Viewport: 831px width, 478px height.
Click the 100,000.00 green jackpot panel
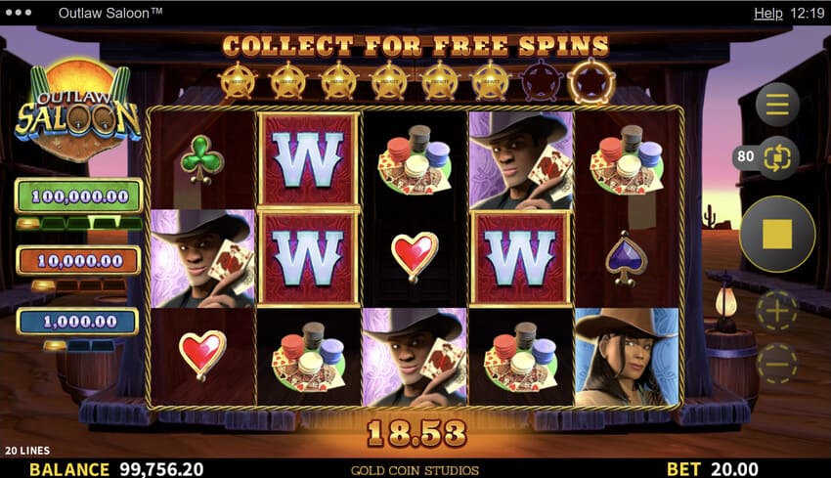pyautogui.click(x=79, y=196)
